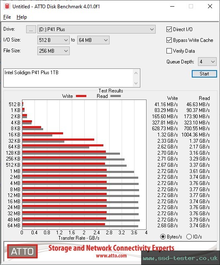220x265 pixels.
Task: Click the write value 2.33 GB/s
Action: coord(168,141)
